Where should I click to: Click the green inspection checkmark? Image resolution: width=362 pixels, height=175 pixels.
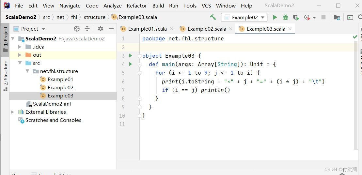[355, 37]
